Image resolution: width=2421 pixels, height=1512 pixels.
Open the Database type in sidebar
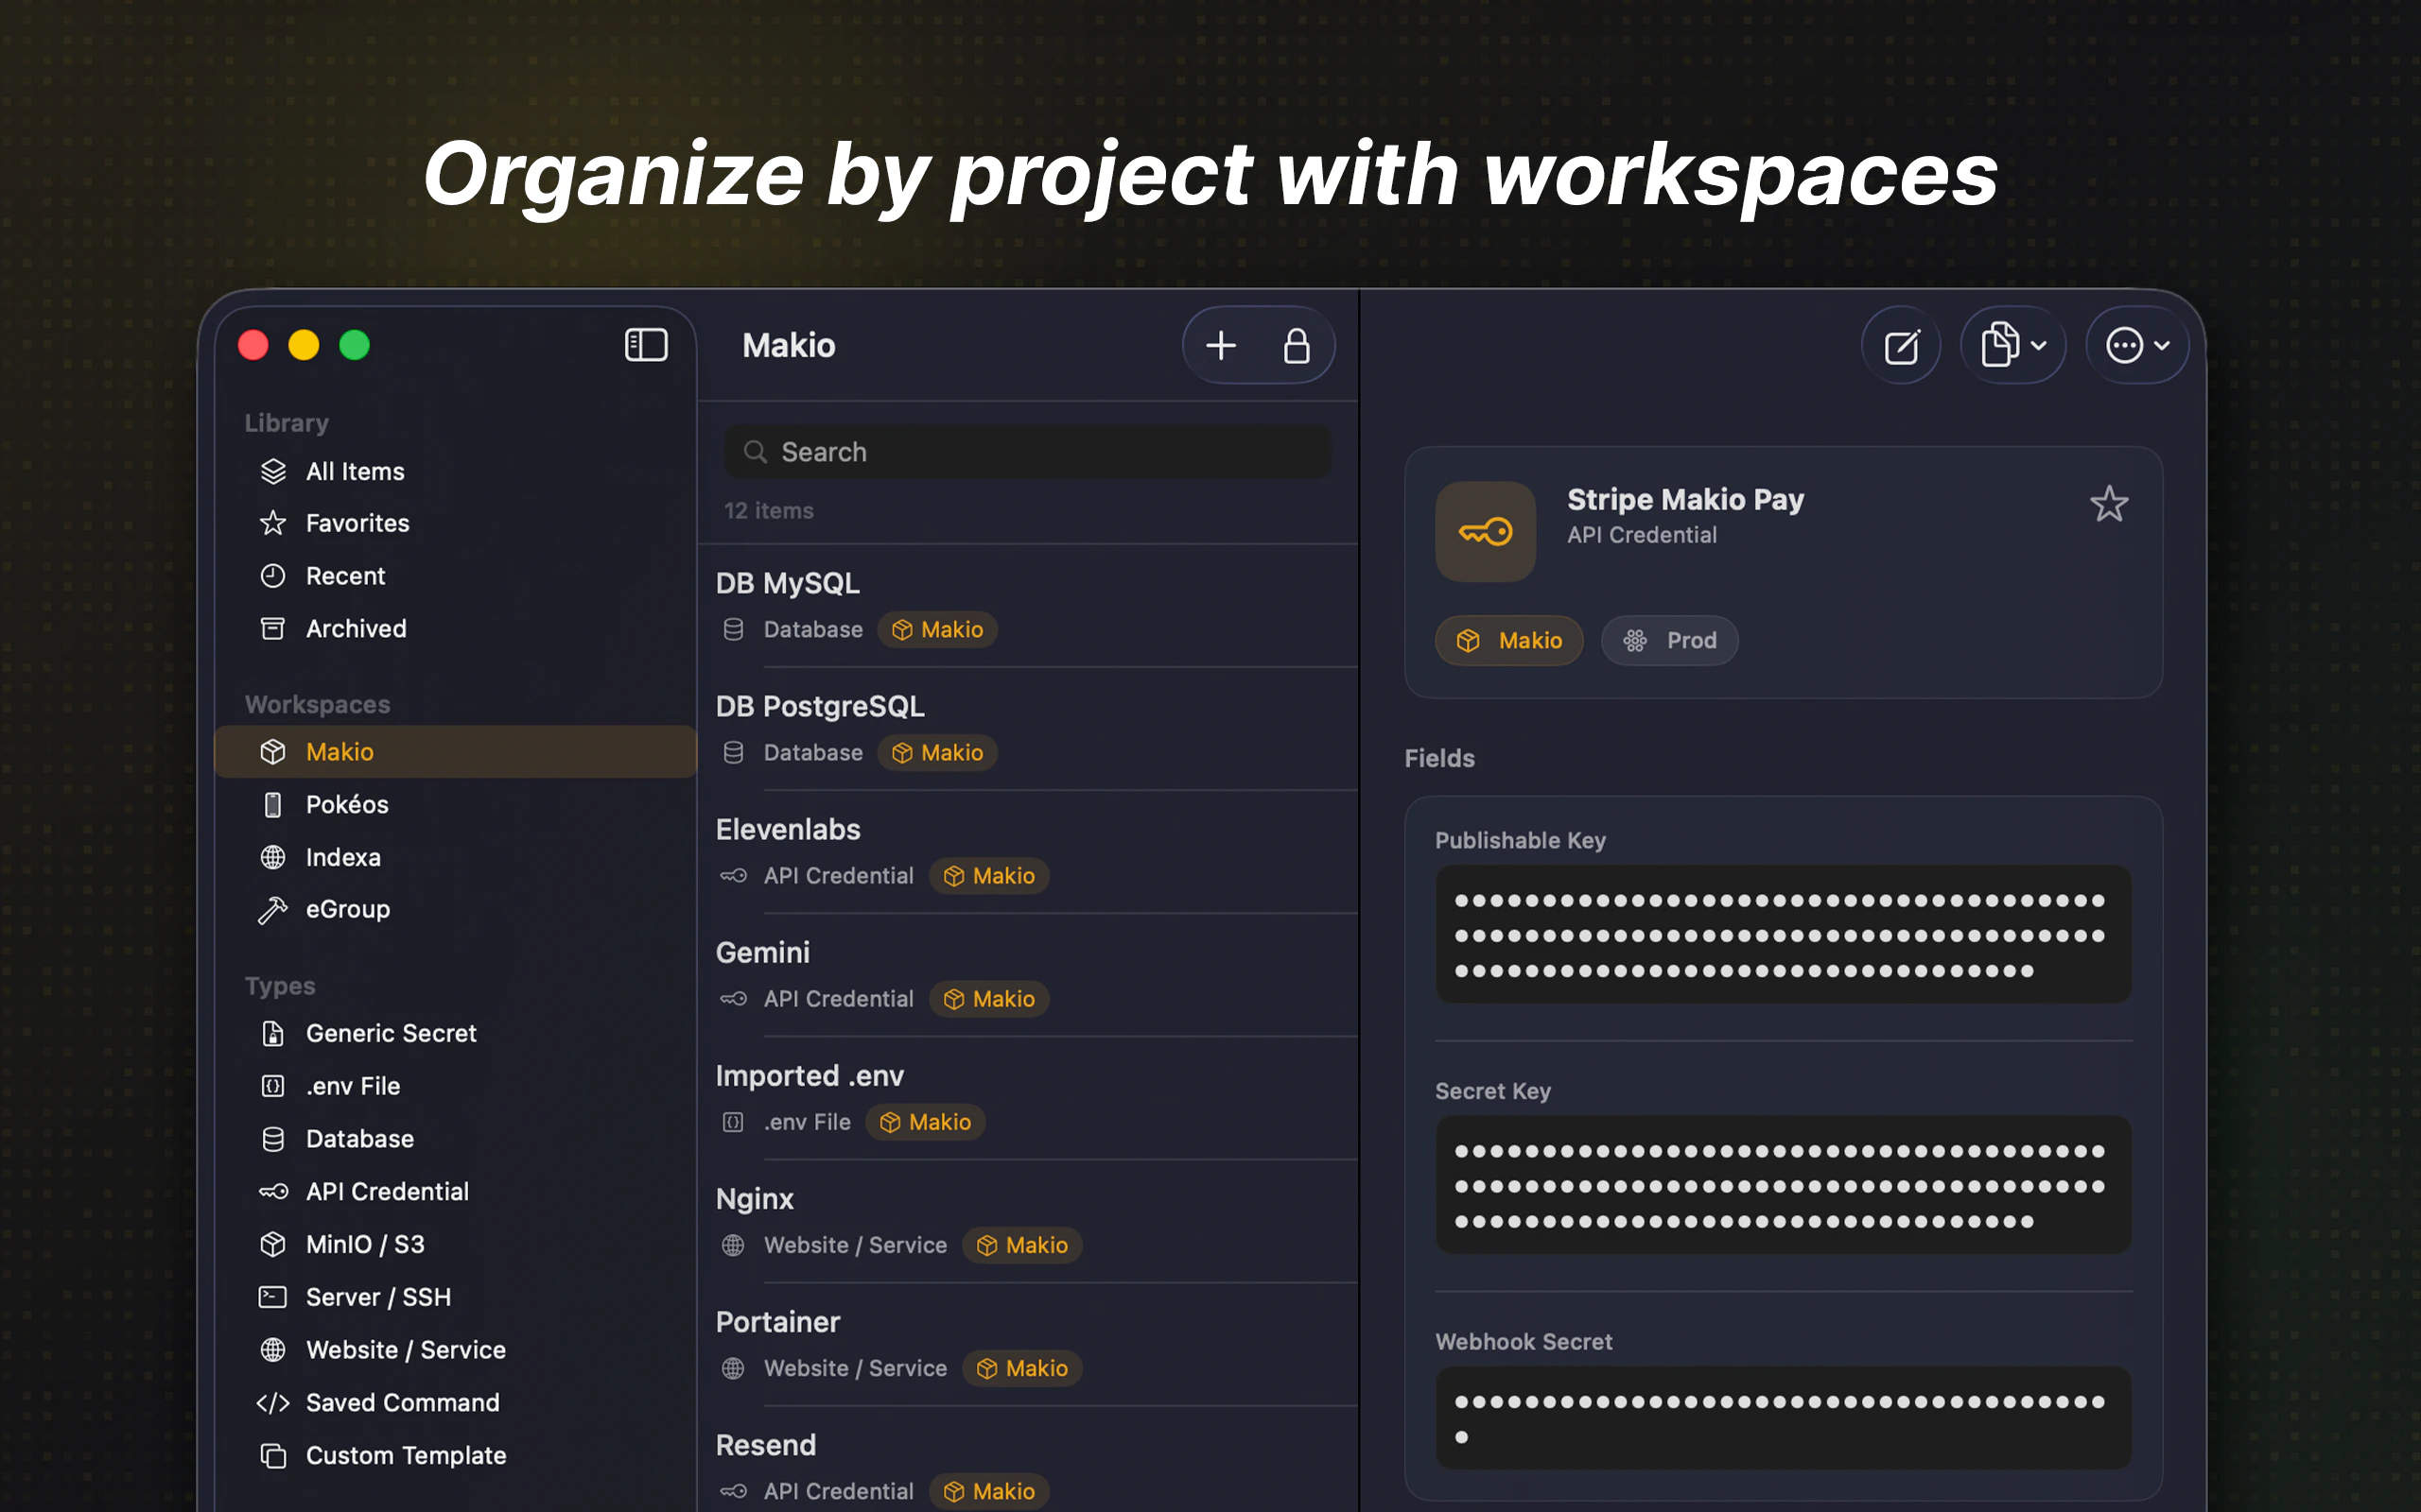(358, 1138)
